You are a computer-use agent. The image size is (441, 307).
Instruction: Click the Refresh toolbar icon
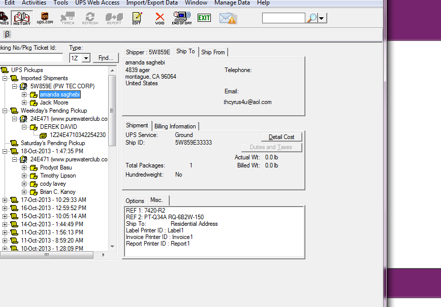90,18
